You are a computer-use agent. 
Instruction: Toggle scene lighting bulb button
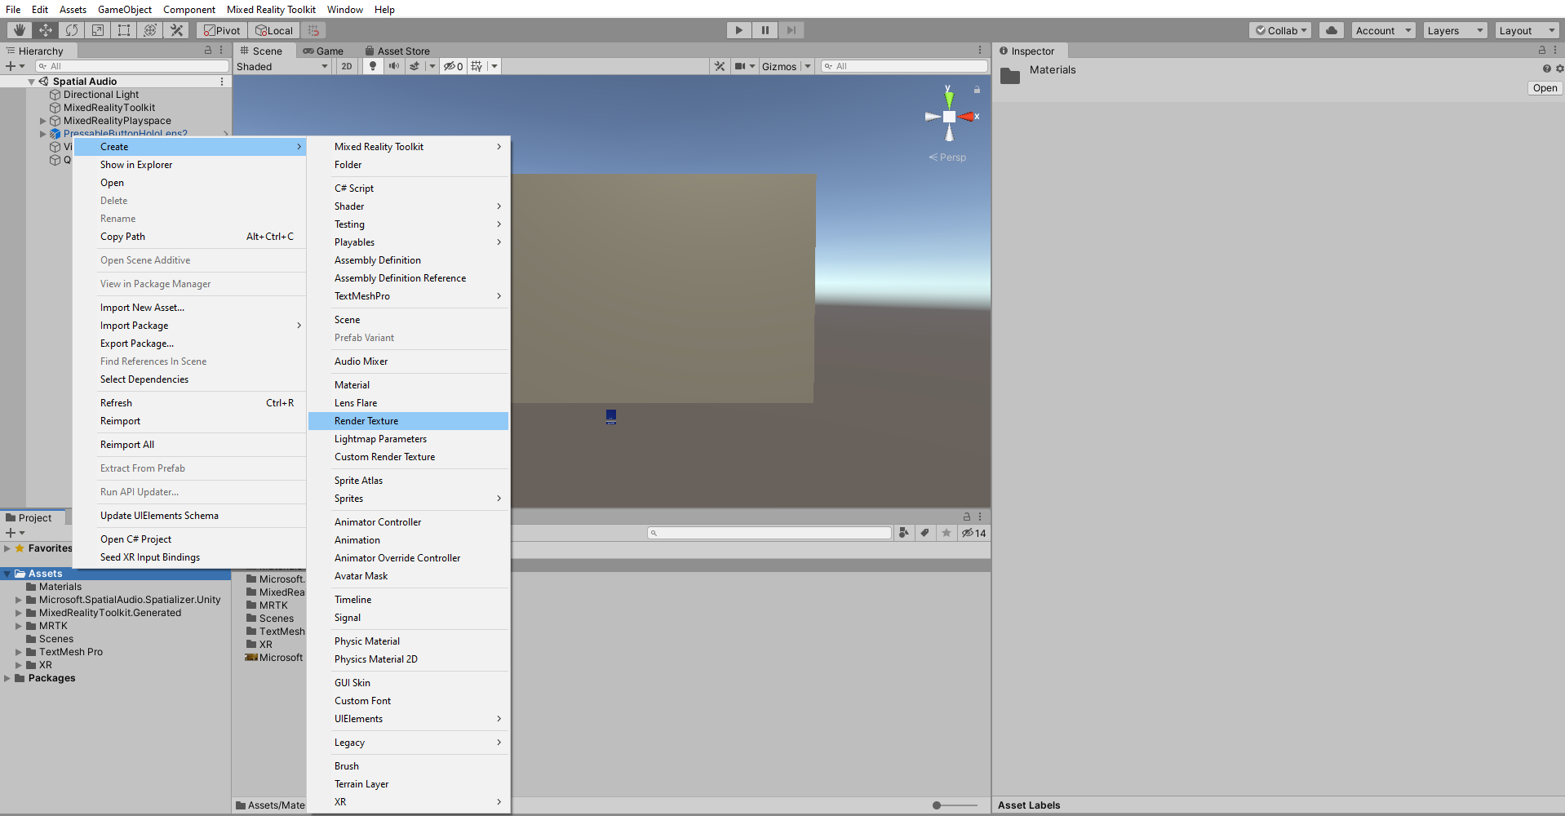[373, 66]
